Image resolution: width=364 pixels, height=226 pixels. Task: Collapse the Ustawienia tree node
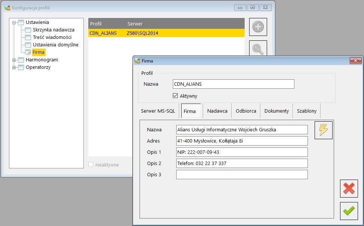14,23
